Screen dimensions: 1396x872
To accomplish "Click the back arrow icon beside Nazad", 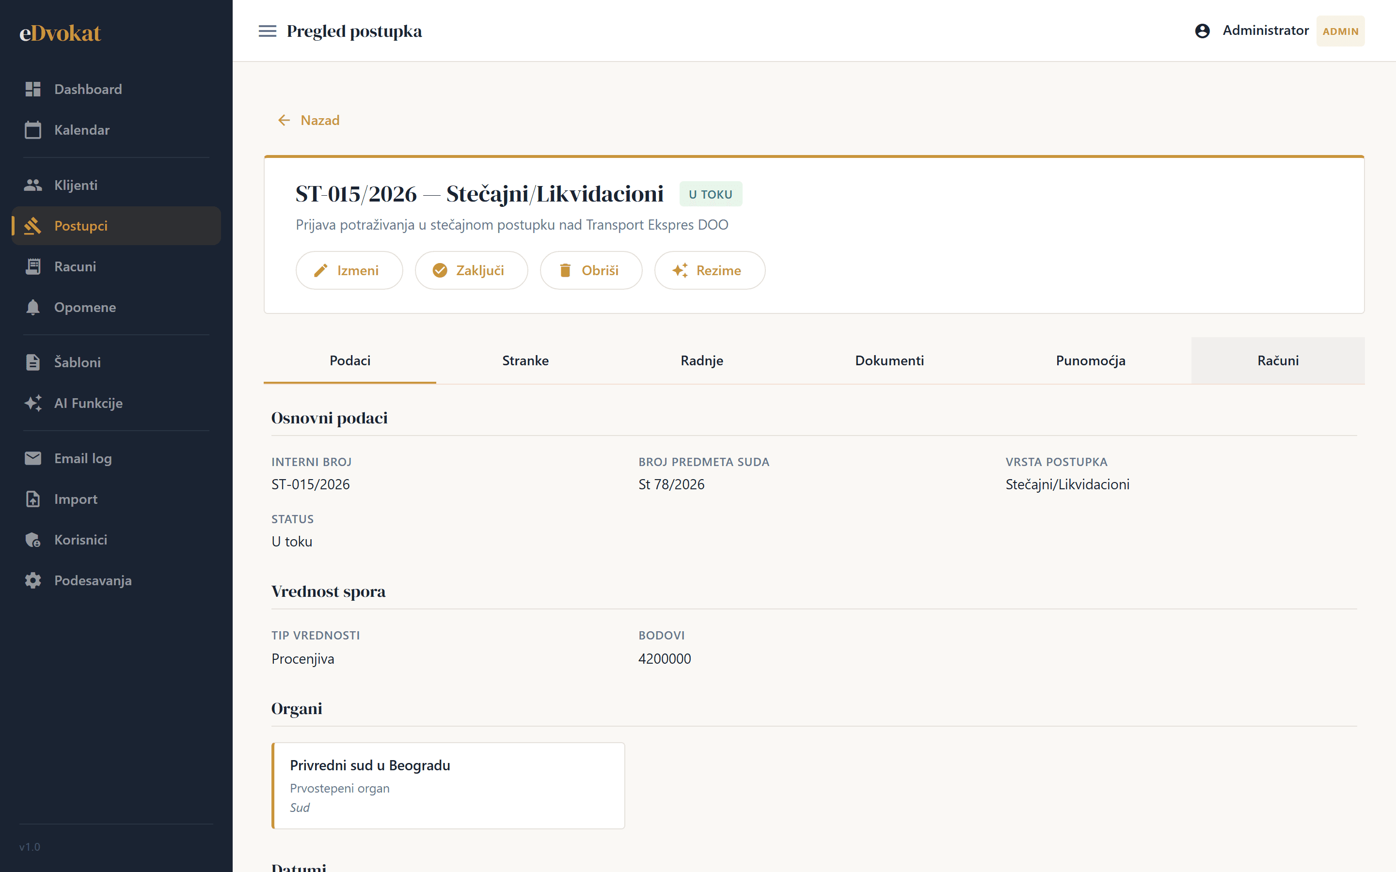I will (x=284, y=120).
